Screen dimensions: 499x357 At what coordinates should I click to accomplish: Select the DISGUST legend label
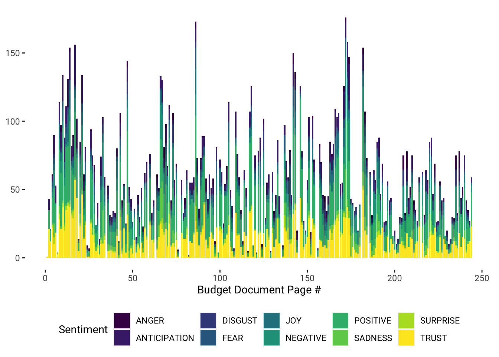pos(240,321)
